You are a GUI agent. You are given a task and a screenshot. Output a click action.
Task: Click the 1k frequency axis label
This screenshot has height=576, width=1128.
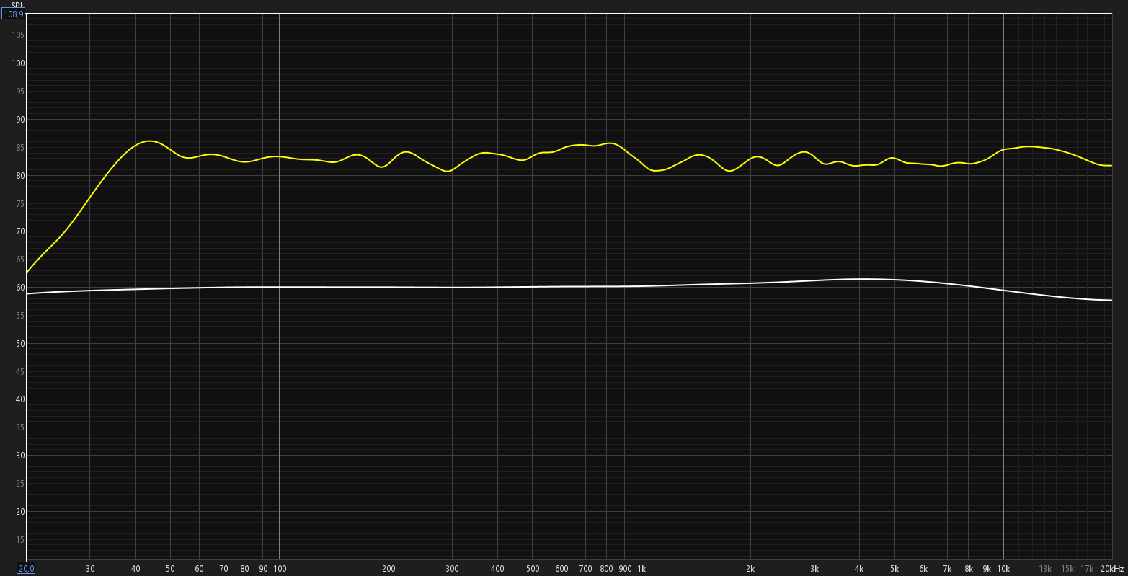[x=641, y=569]
